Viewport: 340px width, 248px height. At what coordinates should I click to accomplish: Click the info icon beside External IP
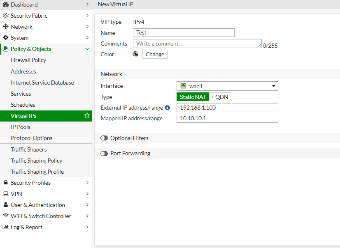click(x=168, y=107)
